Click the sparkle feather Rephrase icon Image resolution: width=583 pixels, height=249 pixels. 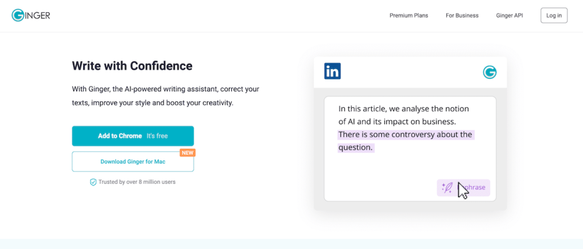click(x=447, y=188)
